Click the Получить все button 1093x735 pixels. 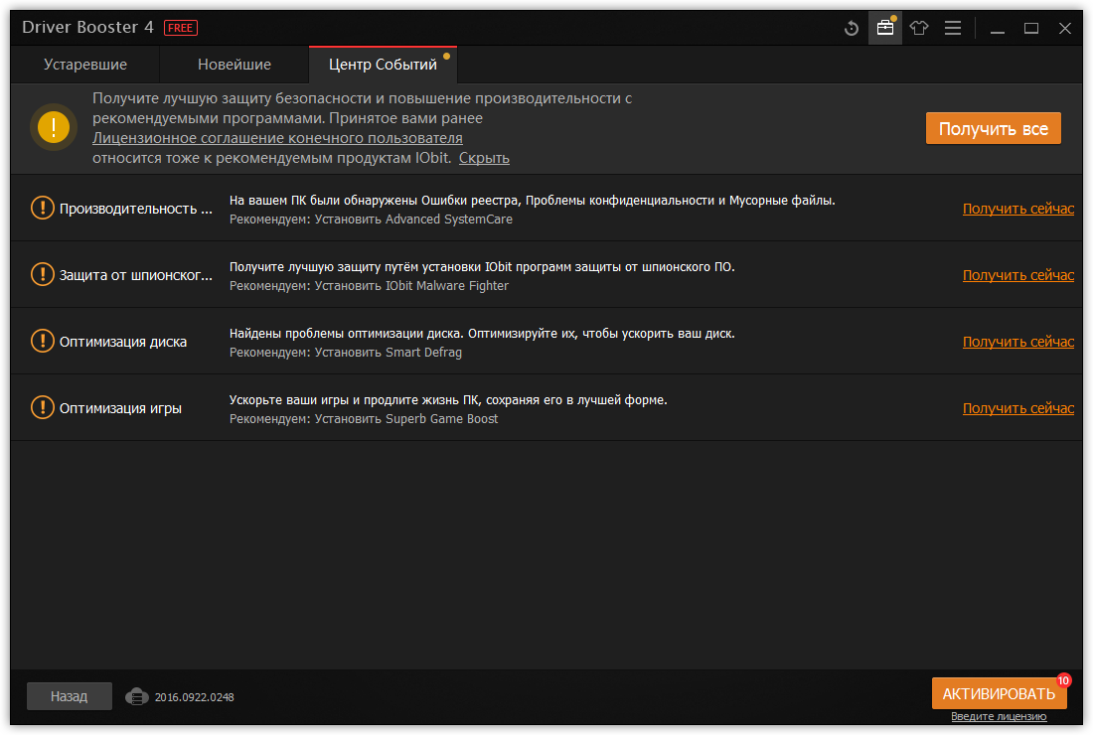pos(994,128)
